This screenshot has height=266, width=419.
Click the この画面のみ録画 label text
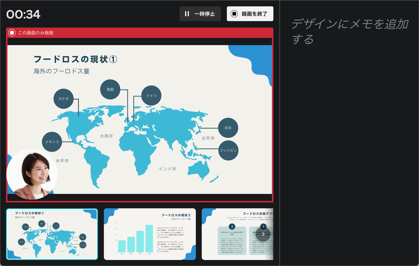tap(35, 33)
